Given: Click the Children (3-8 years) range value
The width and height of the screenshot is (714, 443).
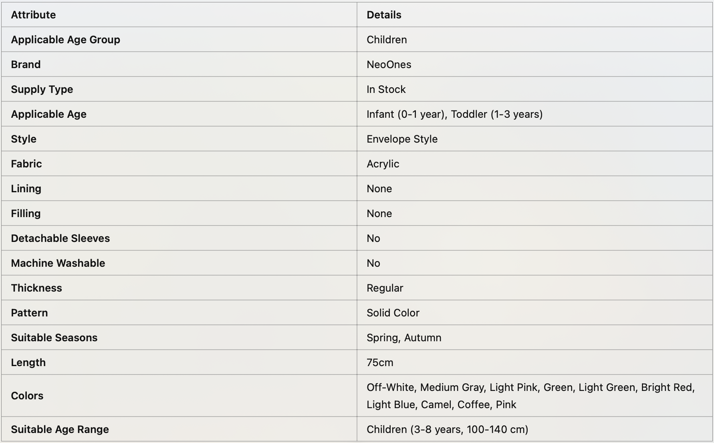Looking at the screenshot, I should point(447,429).
